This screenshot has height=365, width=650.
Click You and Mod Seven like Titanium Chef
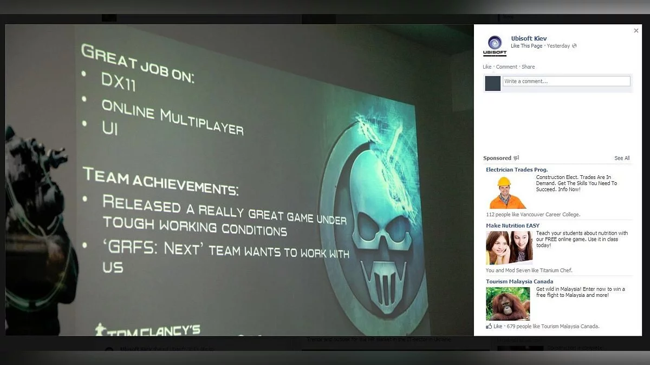click(x=529, y=270)
